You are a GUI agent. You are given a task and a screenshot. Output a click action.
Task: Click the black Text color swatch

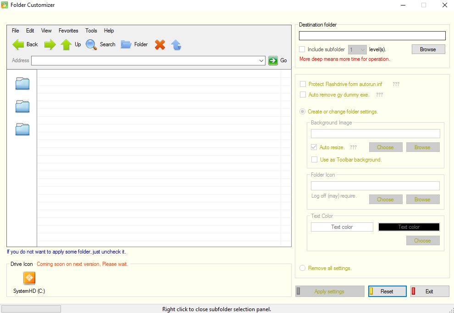pos(409,227)
